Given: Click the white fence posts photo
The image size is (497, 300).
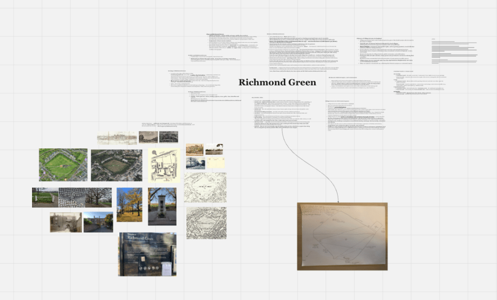Looking at the screenshot, I should tap(45, 197).
